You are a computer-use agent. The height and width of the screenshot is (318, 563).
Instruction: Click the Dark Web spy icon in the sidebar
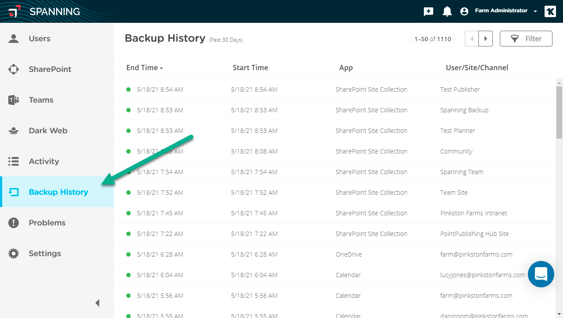[14, 131]
